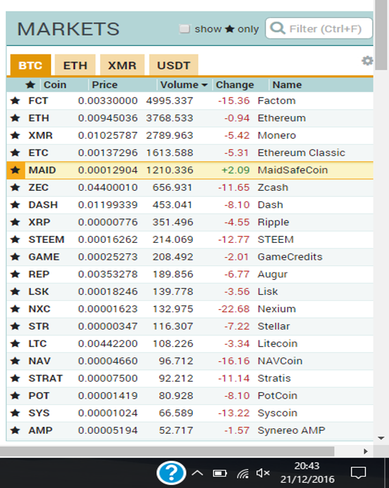Toggle favorite star for DASH row
This screenshot has height=488, width=389.
[x=15, y=205]
